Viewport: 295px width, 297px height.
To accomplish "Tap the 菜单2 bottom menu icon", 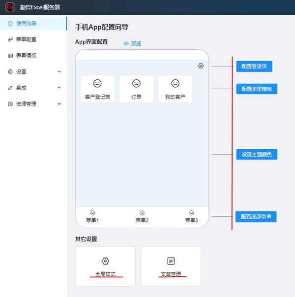I will coord(142,213).
